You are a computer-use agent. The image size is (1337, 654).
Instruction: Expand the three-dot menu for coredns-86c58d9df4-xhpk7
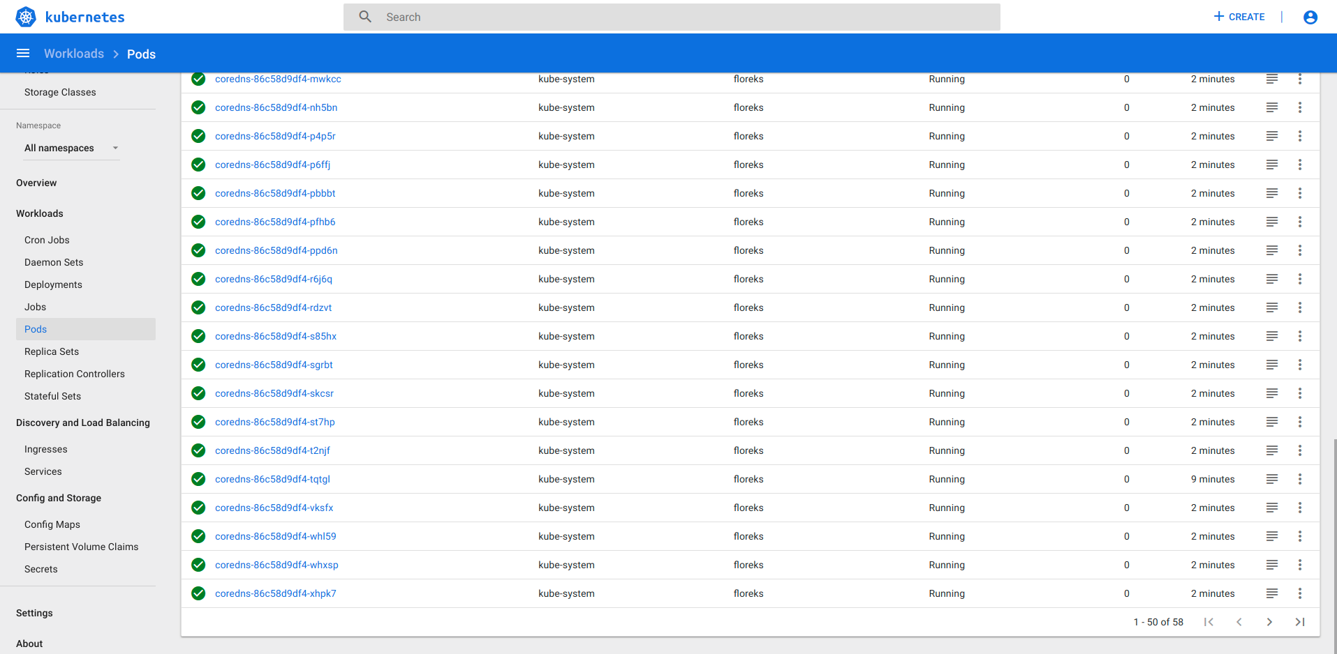pyautogui.click(x=1300, y=593)
